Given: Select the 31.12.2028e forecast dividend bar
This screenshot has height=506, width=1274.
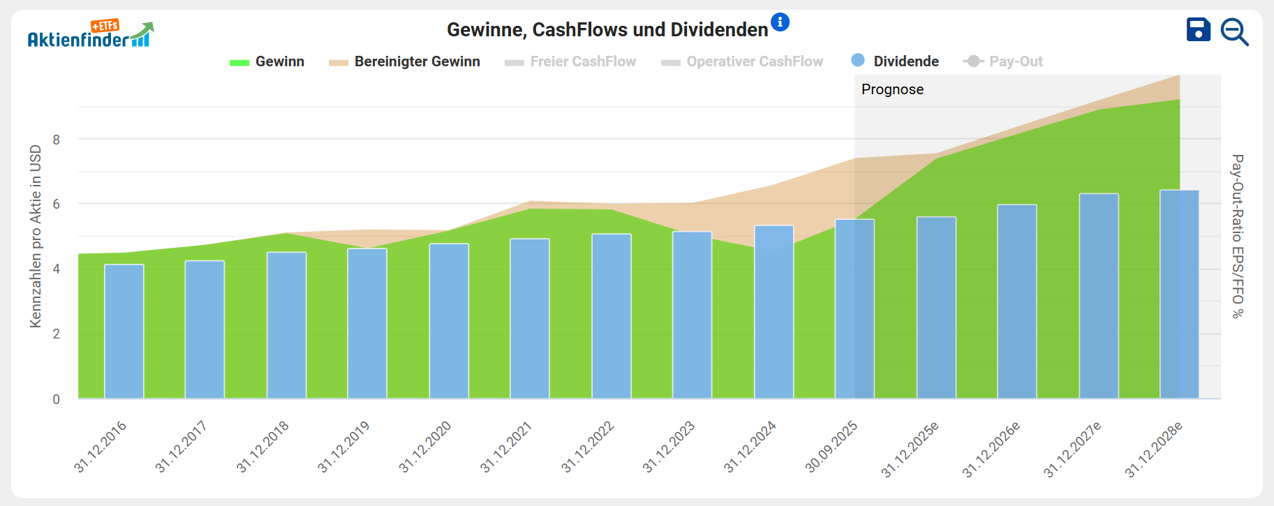Looking at the screenshot, I should pos(1179,295).
